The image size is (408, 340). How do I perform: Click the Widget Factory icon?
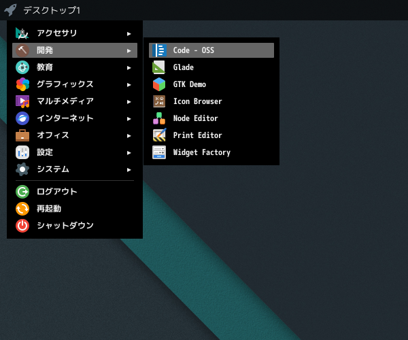click(x=159, y=152)
